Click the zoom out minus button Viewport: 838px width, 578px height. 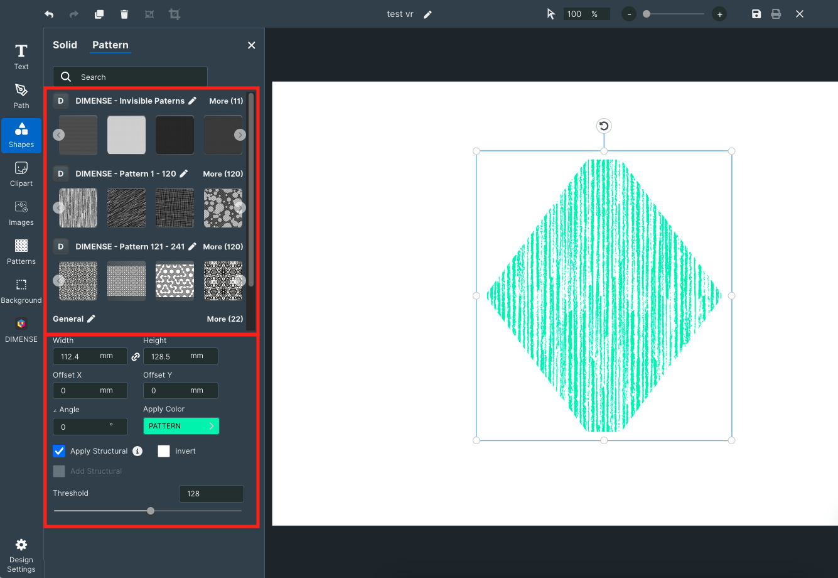(629, 14)
